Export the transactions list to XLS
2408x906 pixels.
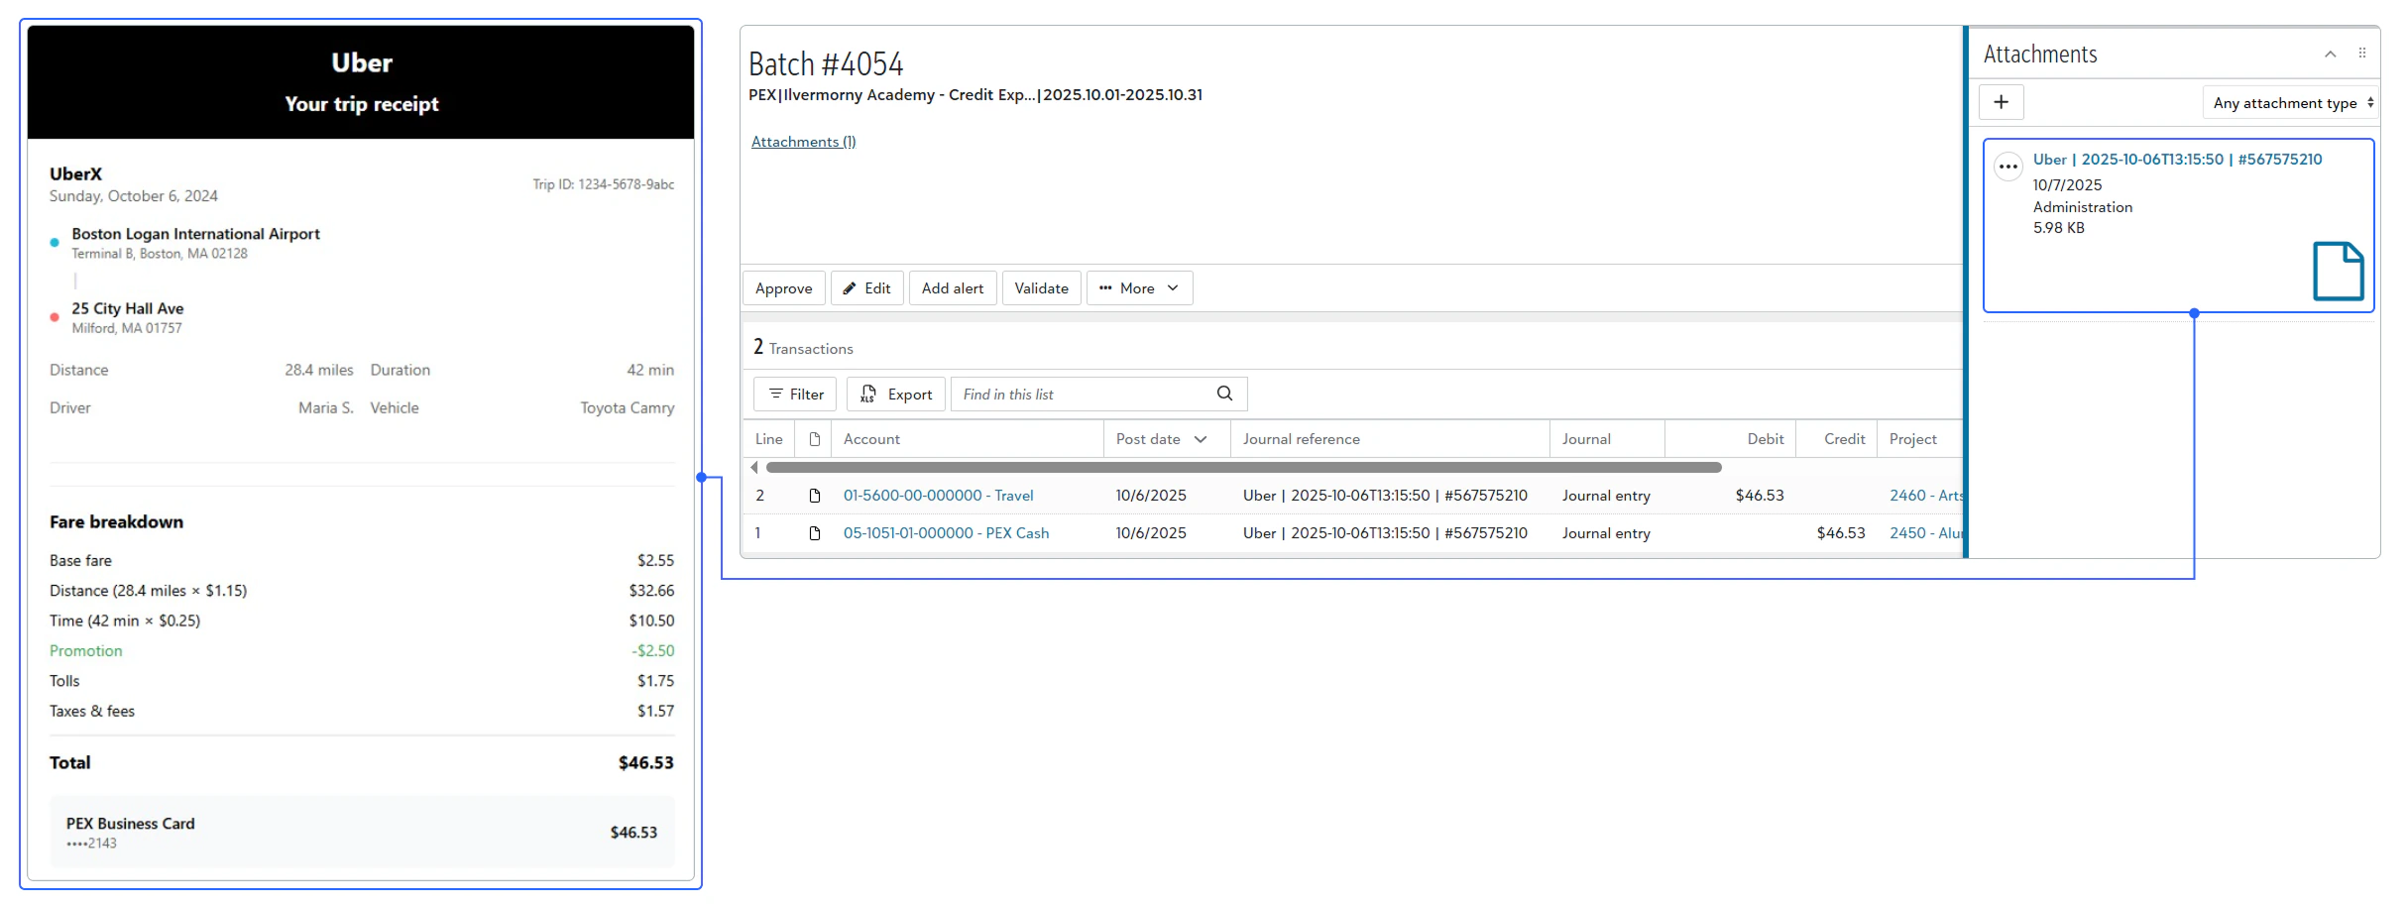[x=895, y=395]
